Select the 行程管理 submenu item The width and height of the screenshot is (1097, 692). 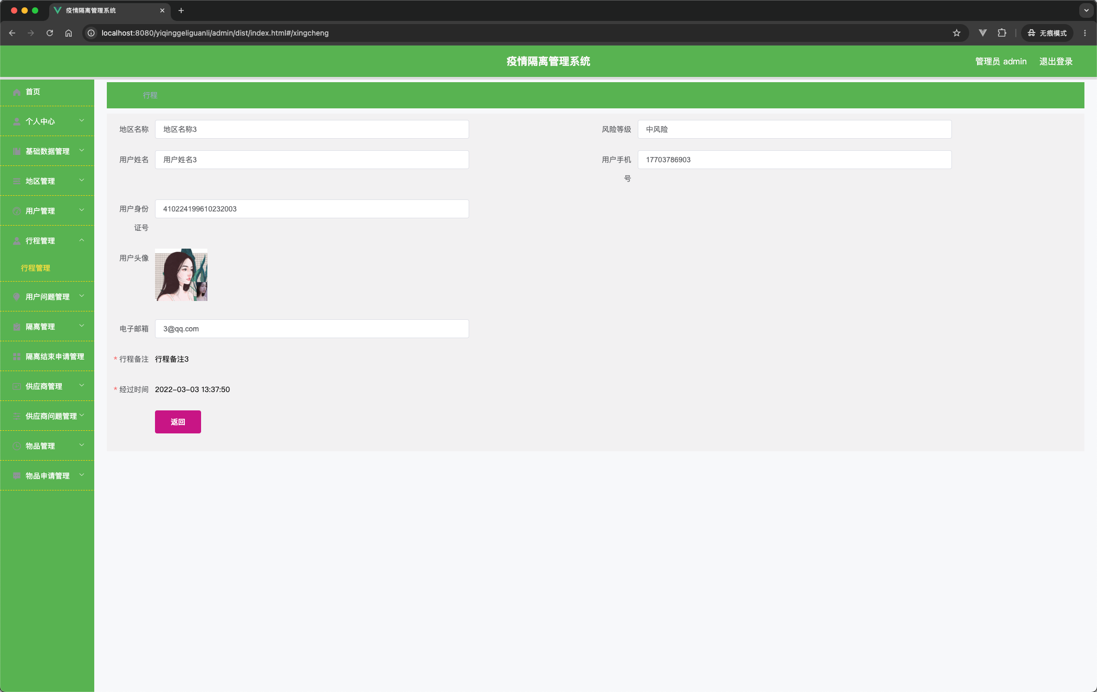click(47, 268)
